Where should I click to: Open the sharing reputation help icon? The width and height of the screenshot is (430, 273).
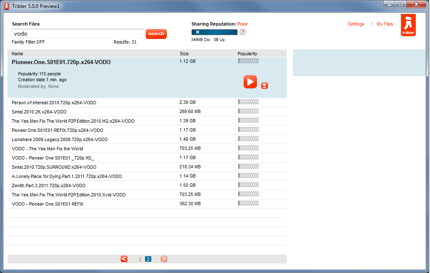tap(242, 32)
